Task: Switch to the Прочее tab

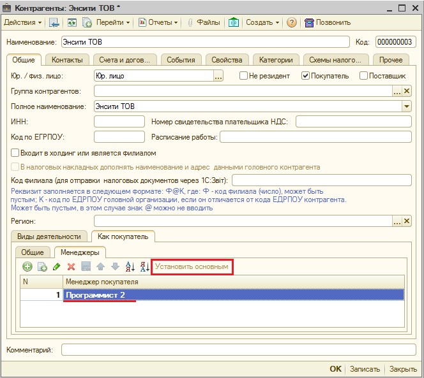Action: pyautogui.click(x=391, y=60)
